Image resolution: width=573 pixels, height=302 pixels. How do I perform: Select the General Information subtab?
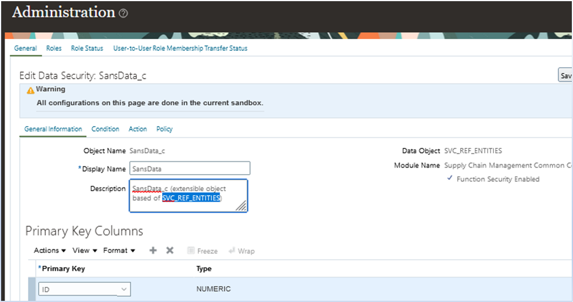pyautogui.click(x=53, y=129)
